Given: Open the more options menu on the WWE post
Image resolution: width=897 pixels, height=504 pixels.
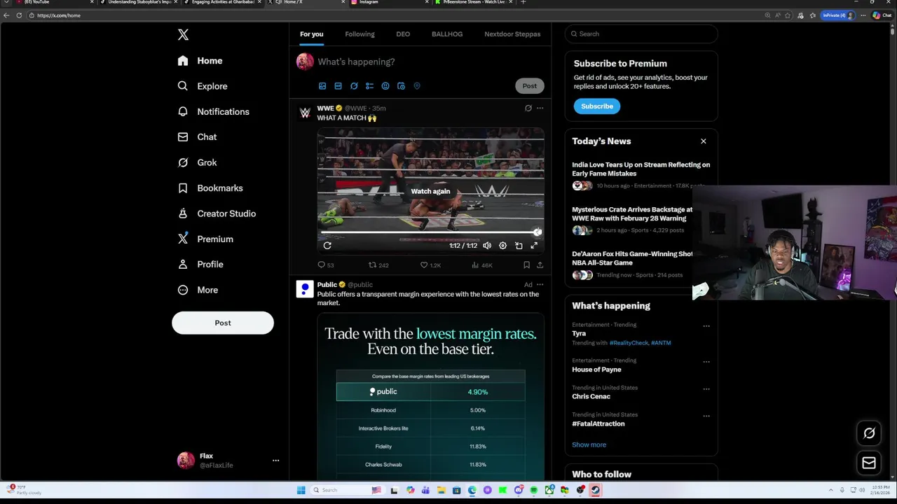Looking at the screenshot, I should (x=540, y=108).
